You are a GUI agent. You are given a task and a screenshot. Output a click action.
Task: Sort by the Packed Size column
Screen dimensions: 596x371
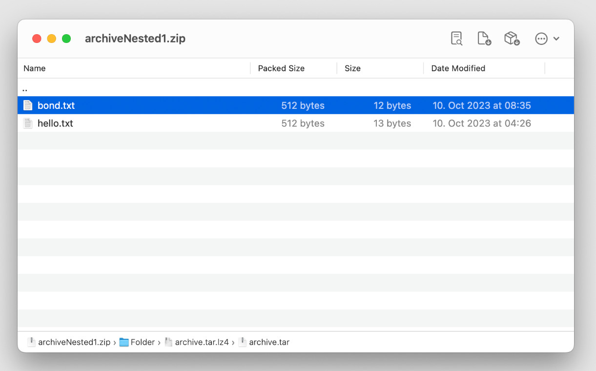281,68
